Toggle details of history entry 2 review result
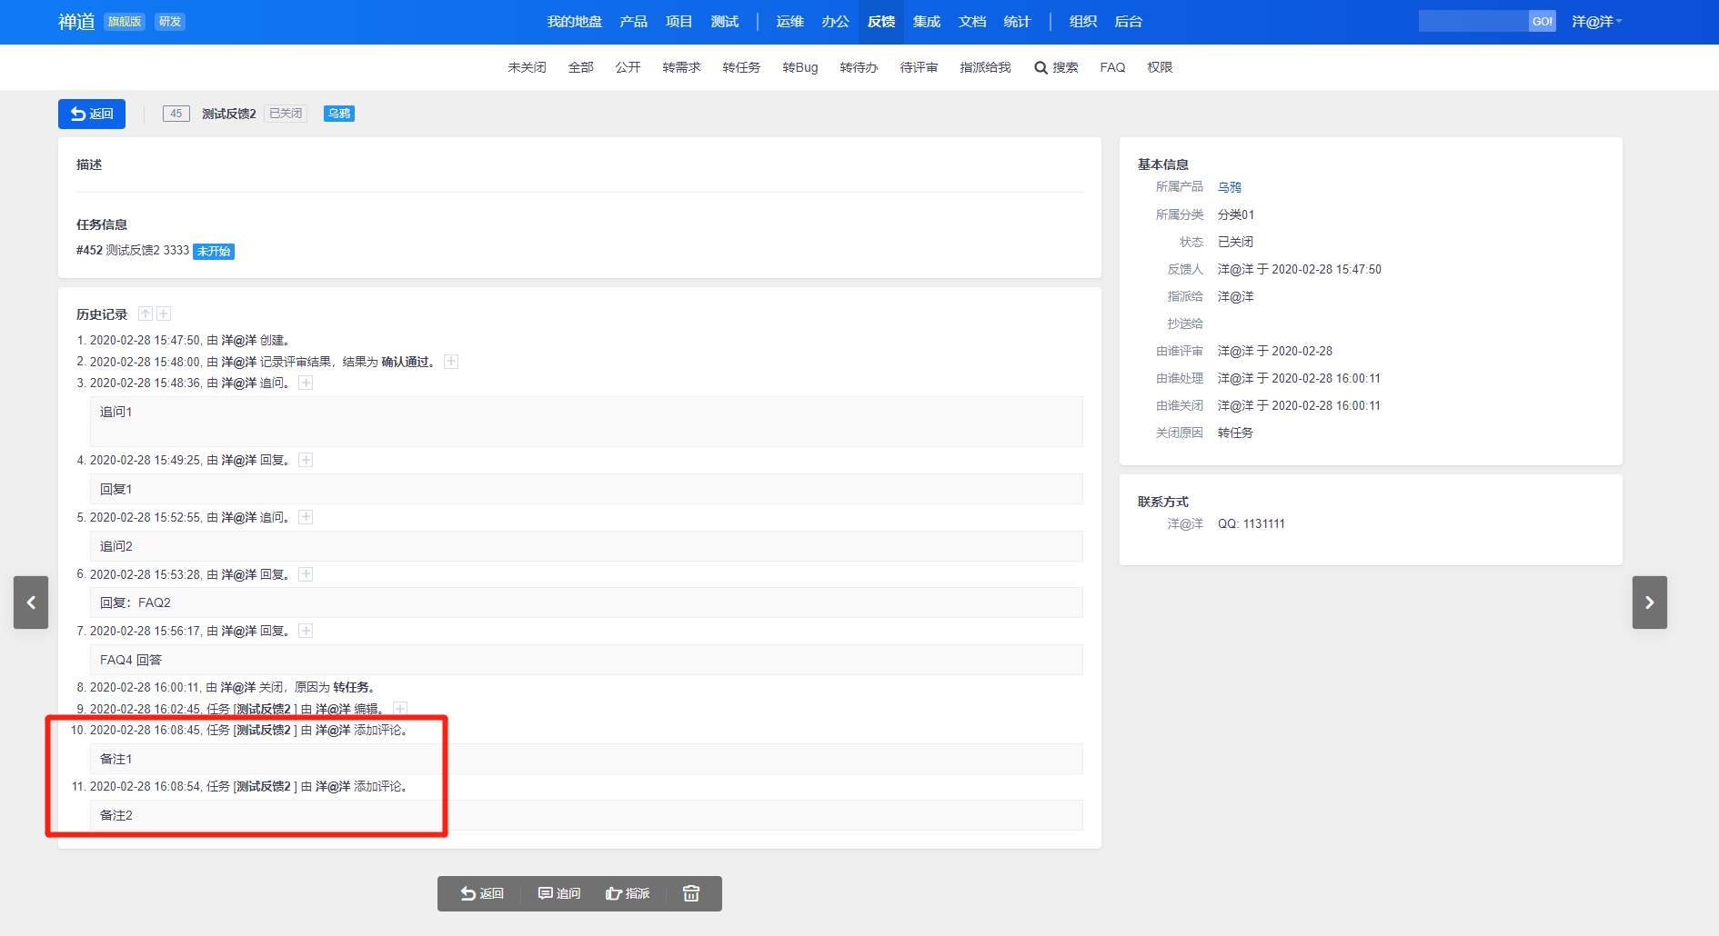1719x936 pixels. pyautogui.click(x=451, y=362)
